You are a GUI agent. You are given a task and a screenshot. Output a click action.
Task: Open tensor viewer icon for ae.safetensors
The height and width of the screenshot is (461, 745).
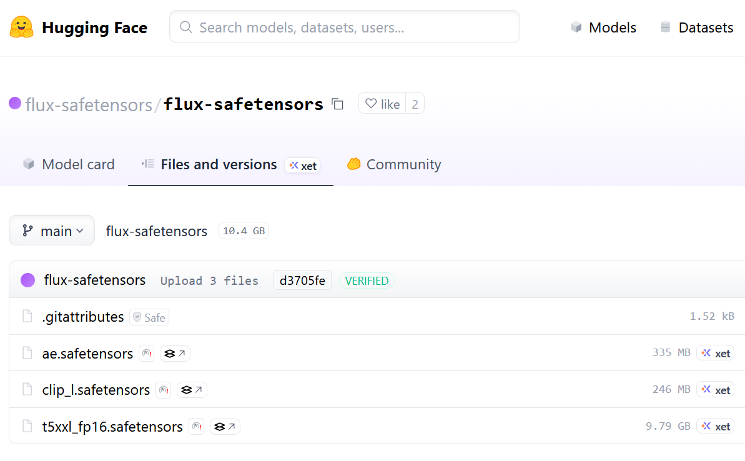click(175, 354)
